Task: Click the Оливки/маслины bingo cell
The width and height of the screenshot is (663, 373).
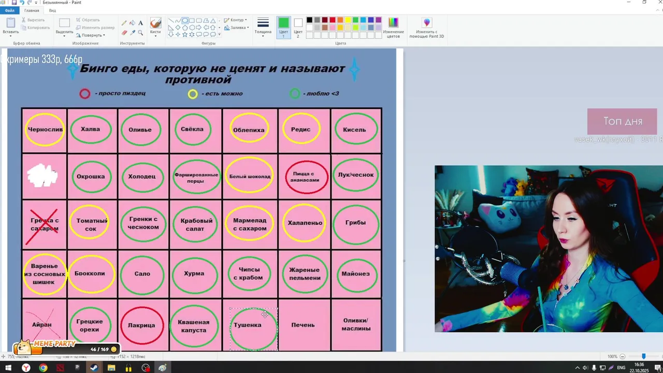Action: click(356, 325)
